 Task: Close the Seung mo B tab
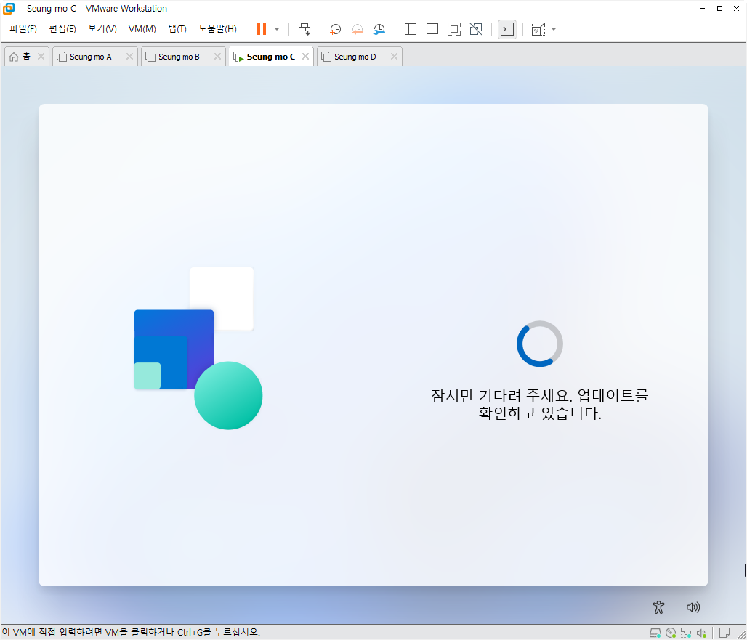coord(218,57)
